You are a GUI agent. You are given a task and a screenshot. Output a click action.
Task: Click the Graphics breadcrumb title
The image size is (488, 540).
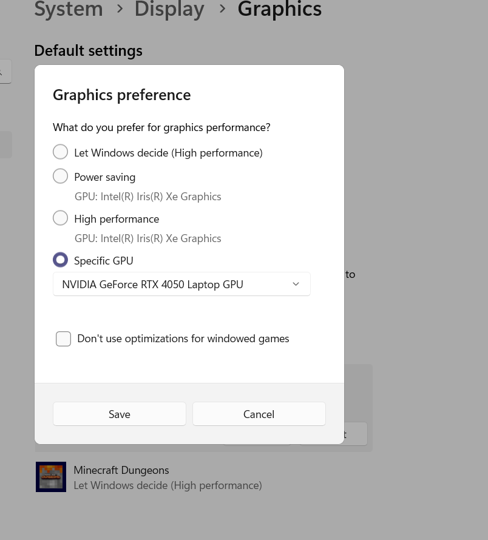(x=279, y=9)
